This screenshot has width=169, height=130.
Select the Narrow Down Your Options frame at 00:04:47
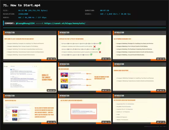tap(140, 78)
